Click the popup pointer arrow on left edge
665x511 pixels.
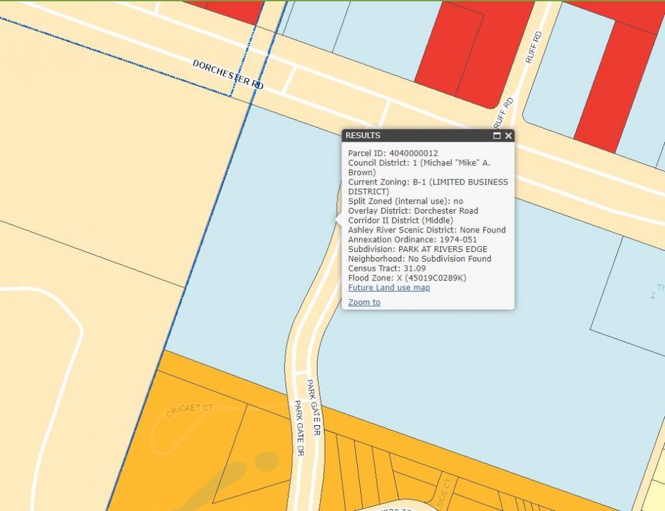(338, 219)
